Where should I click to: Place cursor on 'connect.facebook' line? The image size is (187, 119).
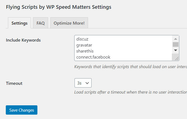(93, 57)
